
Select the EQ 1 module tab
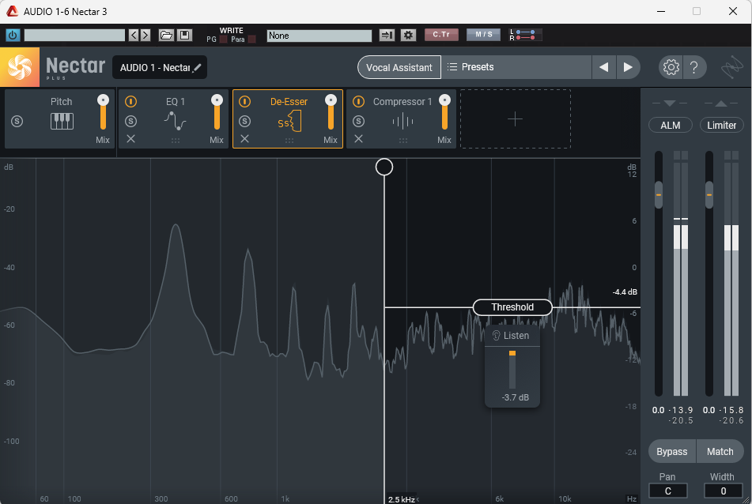coord(175,120)
